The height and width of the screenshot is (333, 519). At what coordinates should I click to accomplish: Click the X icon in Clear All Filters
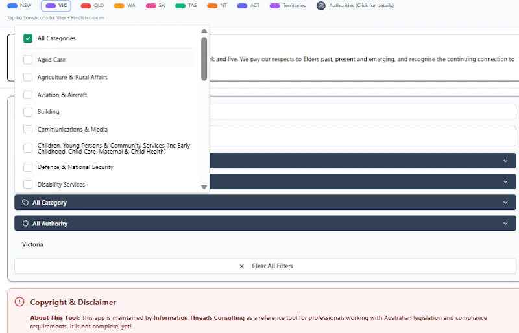click(241, 266)
